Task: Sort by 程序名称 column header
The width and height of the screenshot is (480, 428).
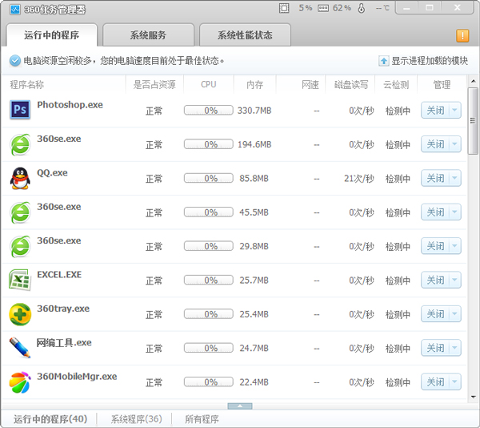Action: point(27,85)
